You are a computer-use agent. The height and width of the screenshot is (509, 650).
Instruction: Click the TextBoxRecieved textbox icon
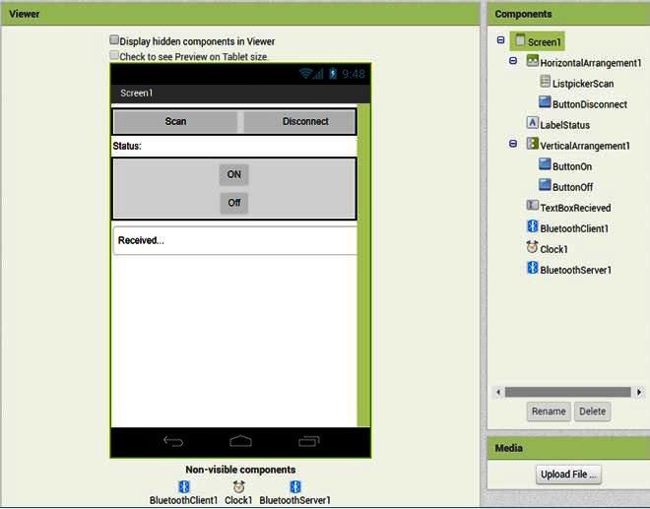click(x=532, y=205)
